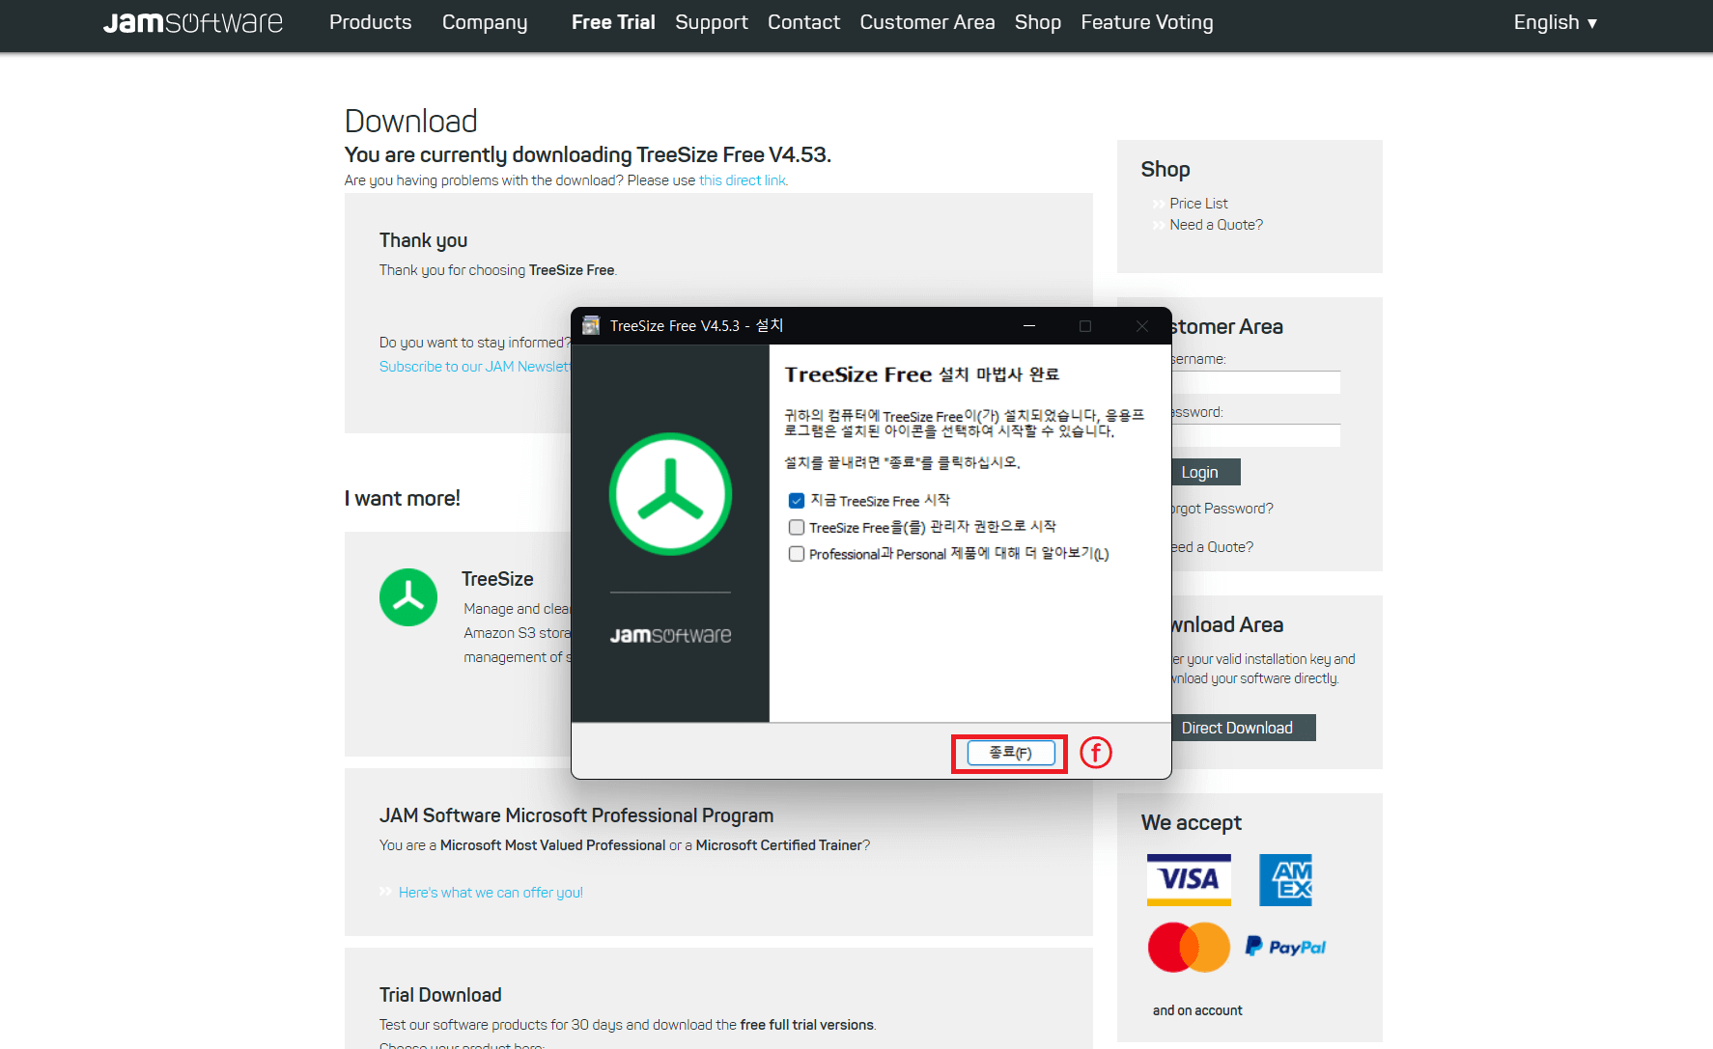1713x1049 pixels.
Task: Expand the English language dropdown
Action: (x=1556, y=22)
